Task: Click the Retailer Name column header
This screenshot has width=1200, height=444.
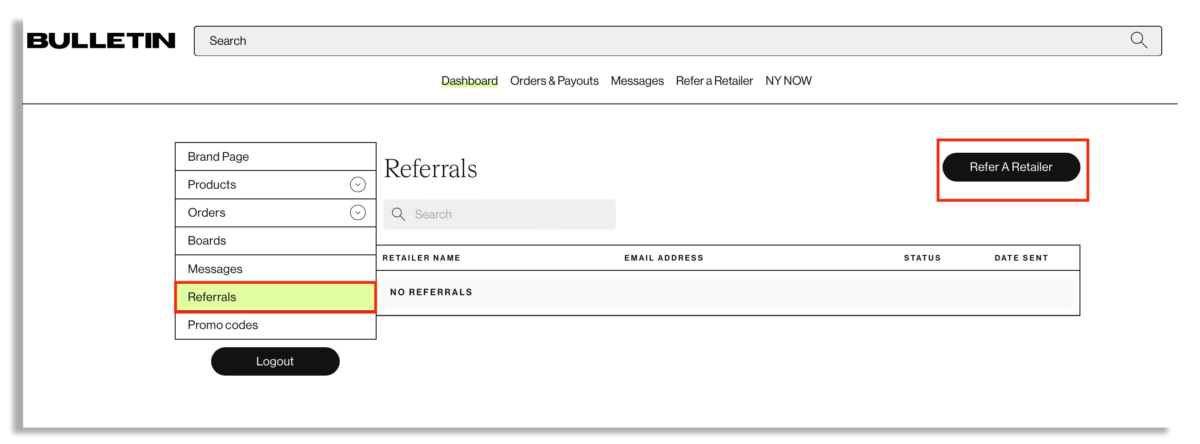Action: point(421,258)
